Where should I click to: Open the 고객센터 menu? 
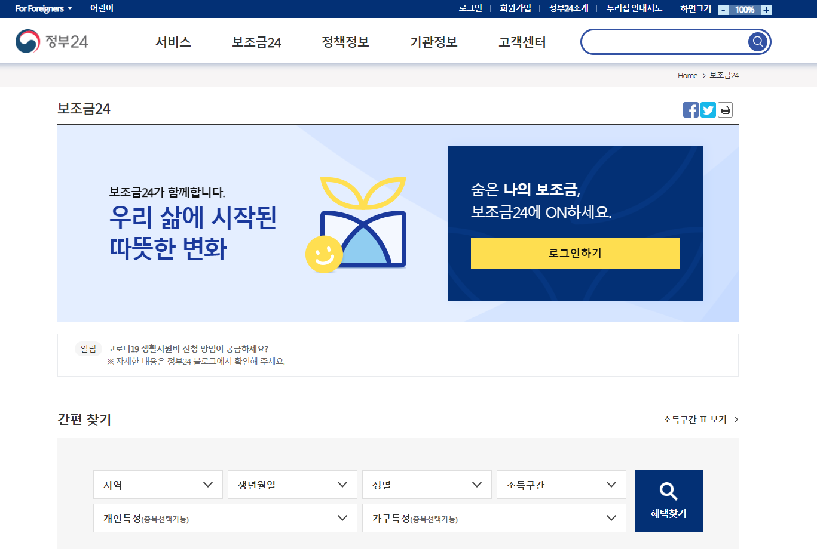522,42
